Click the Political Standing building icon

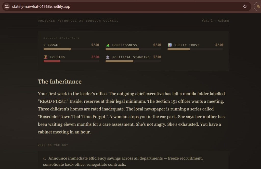(108, 57)
